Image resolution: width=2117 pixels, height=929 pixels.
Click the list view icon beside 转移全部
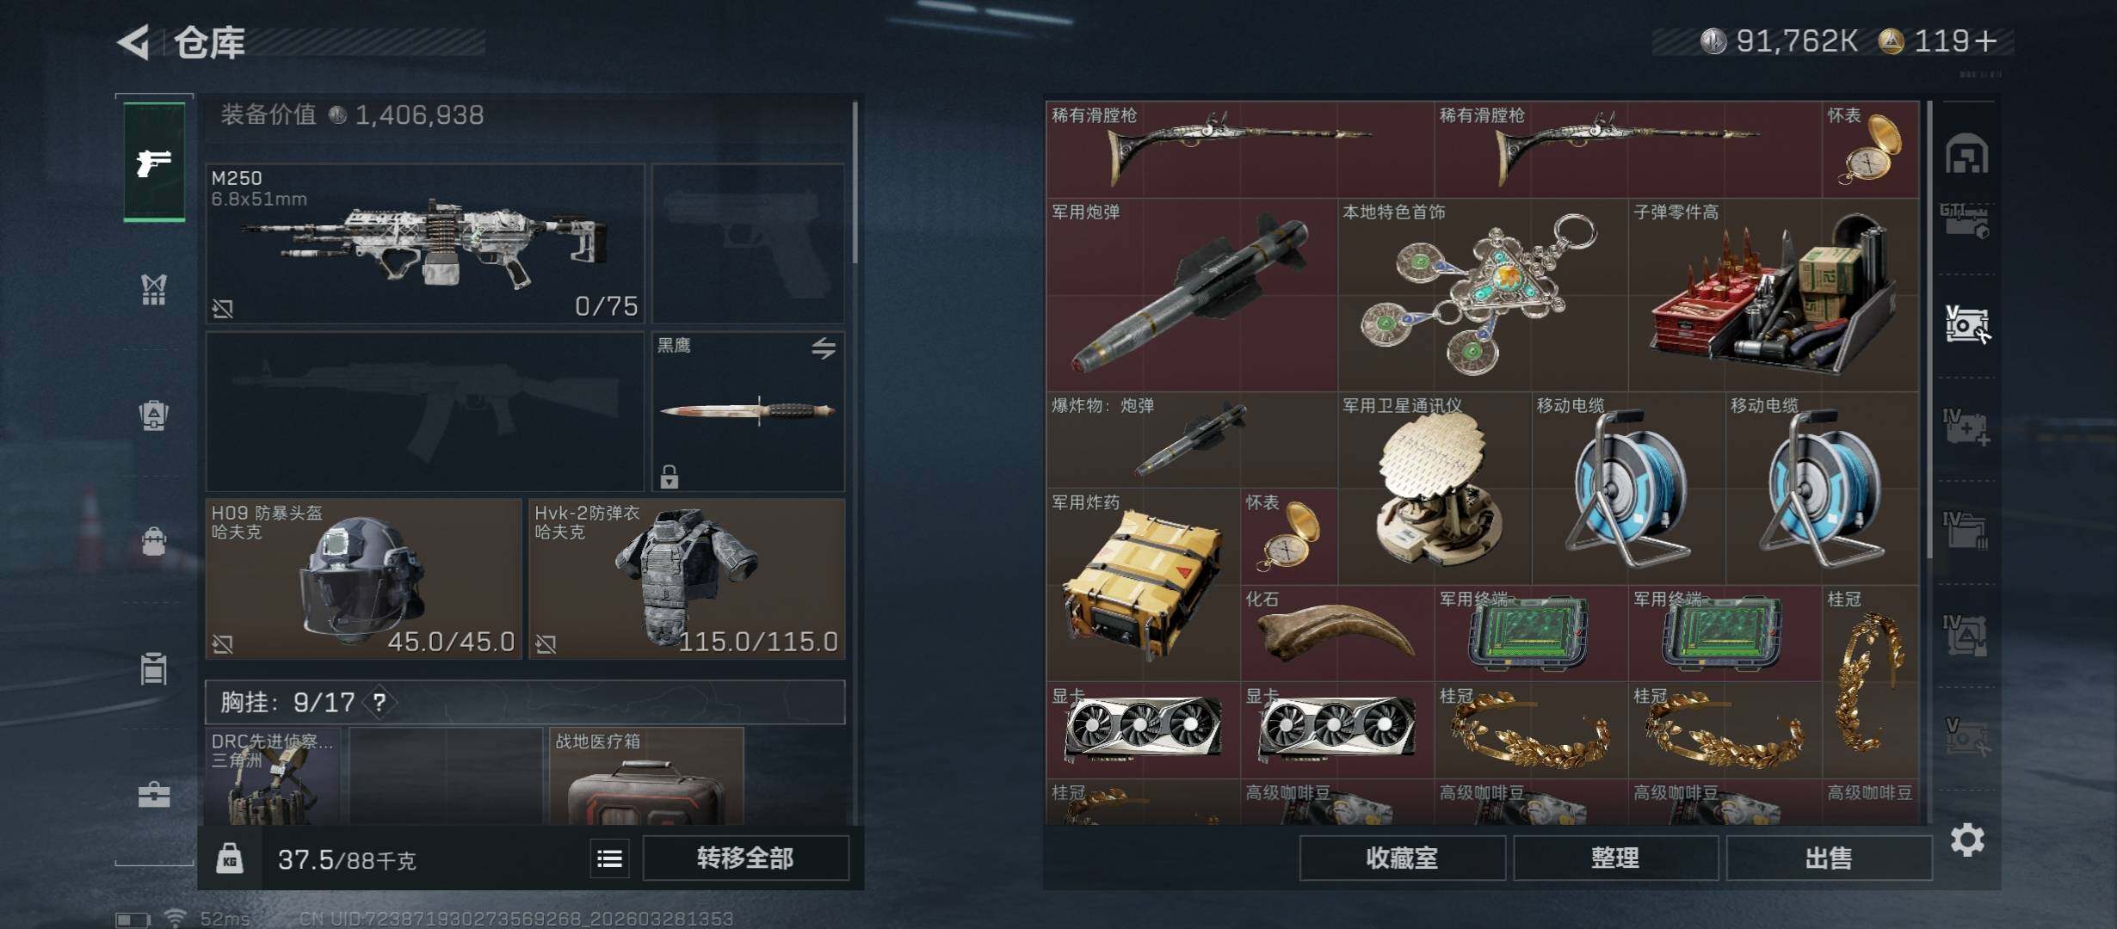pos(610,858)
